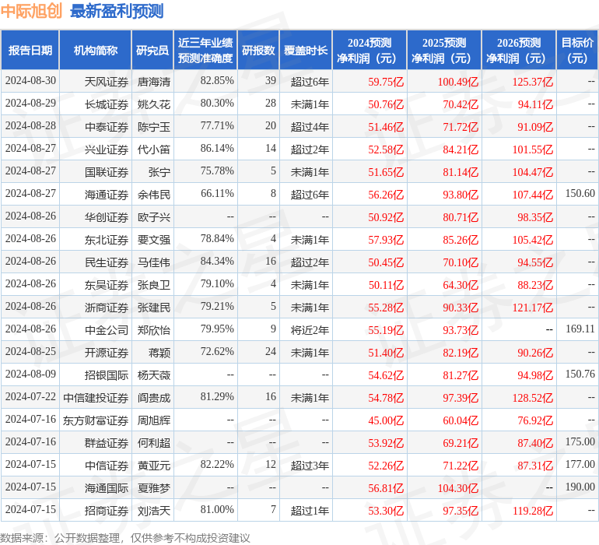Select researcher 刘浩天
Viewport: 599px width, 545px height.
[x=154, y=510]
